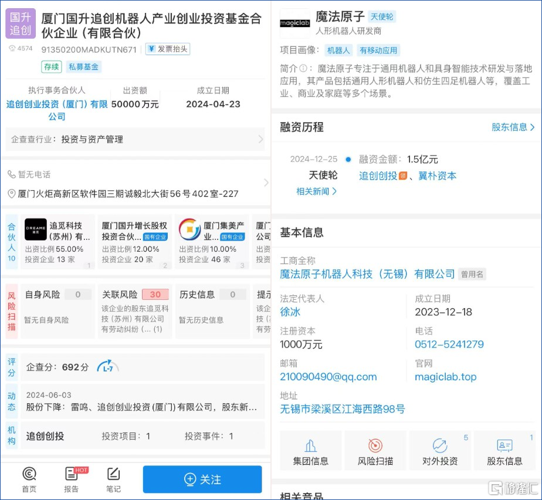Click the 国升追创 company logo
Viewport: 542px width, 500px height.
coord(21,23)
